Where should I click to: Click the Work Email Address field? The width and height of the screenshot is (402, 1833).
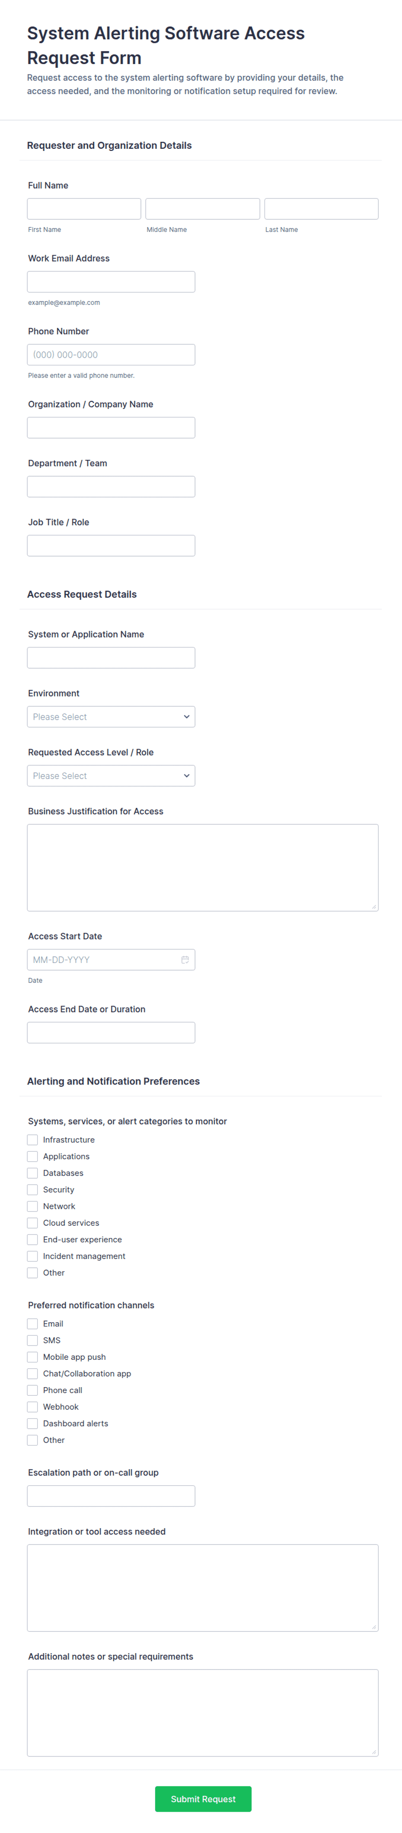point(111,282)
